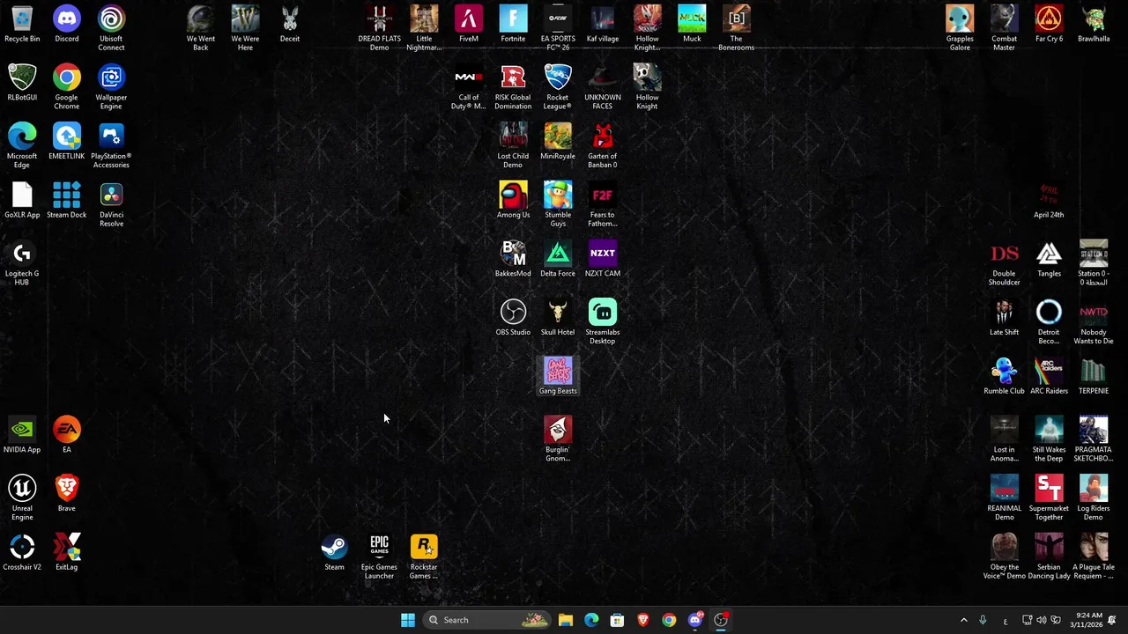Select the RLBotGUI desktop icon
The height and width of the screenshot is (634, 1128).
coord(22,83)
